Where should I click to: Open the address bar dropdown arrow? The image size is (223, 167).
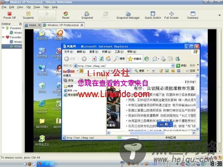[x=173, y=65]
